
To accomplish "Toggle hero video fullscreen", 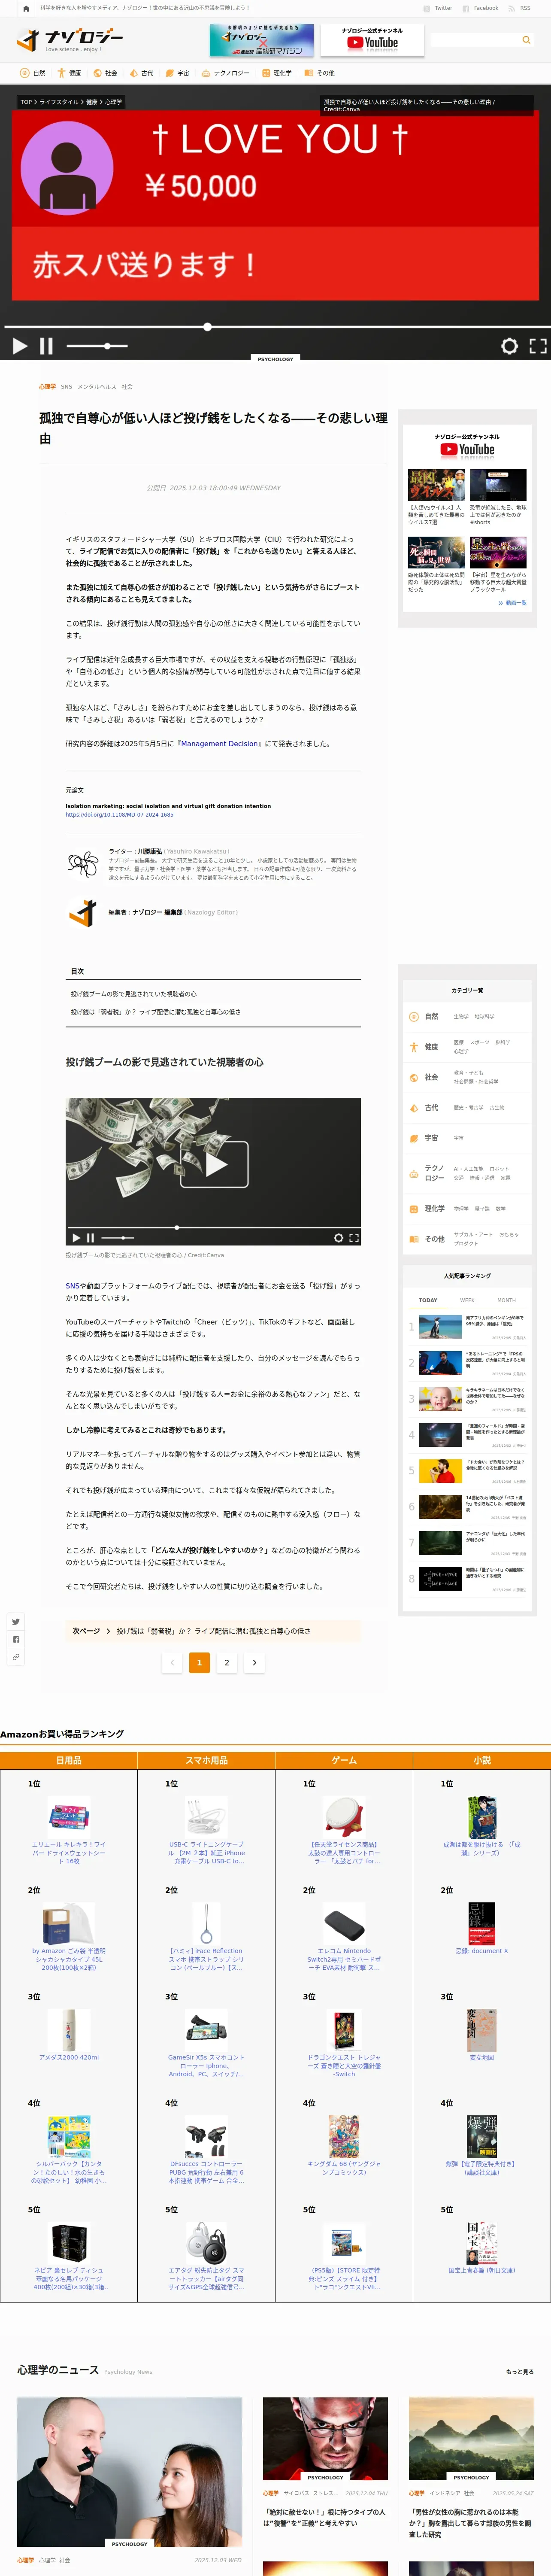I will click(538, 346).
